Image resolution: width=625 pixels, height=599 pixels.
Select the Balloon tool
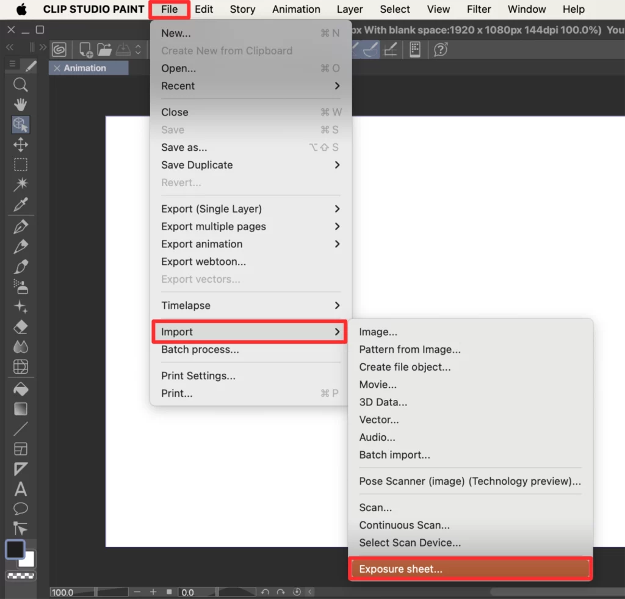pyautogui.click(x=20, y=509)
